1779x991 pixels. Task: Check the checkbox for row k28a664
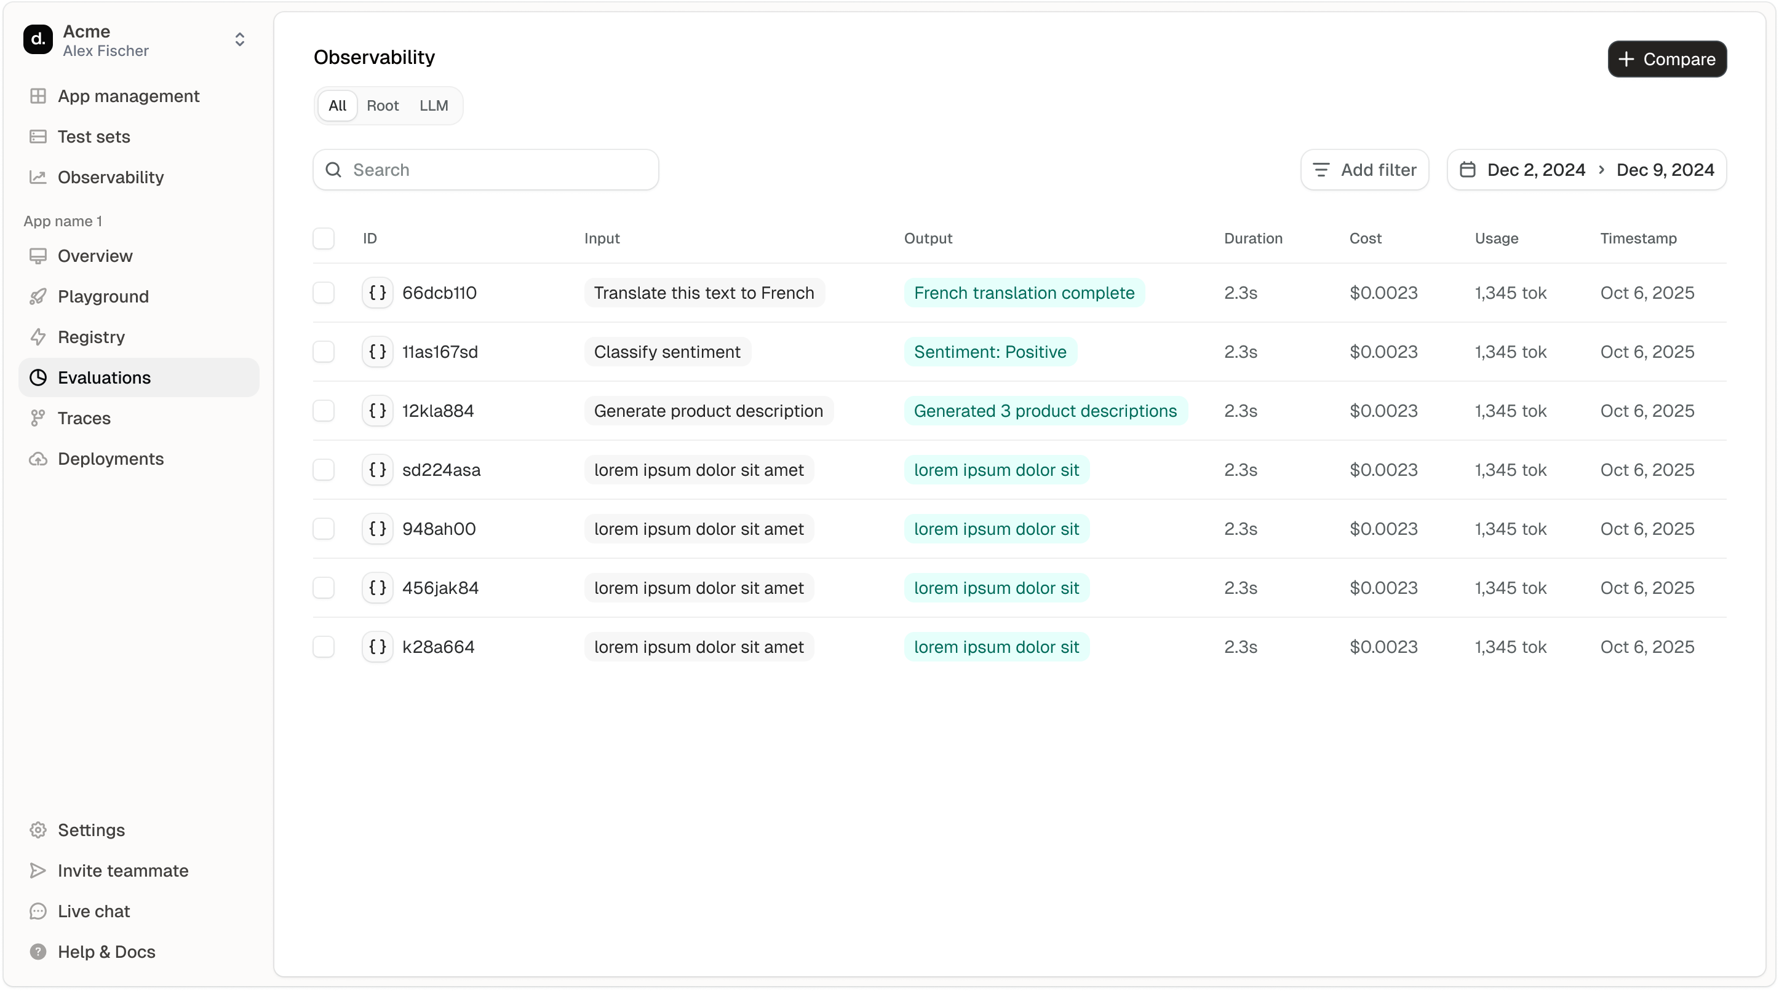click(324, 647)
